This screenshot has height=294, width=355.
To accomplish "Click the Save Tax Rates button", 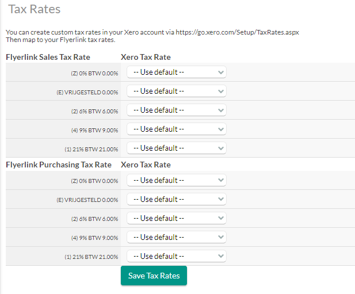I will click(154, 276).
